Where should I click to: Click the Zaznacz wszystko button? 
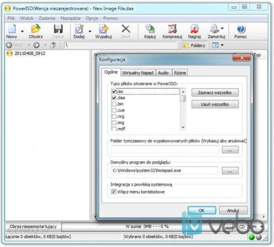[215, 92]
